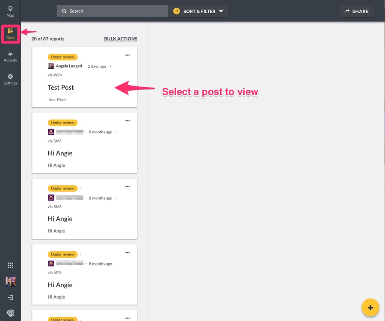
Task: Click the Ushahidi logo icon at sidebar bottom
Action: pyautogui.click(x=10, y=313)
